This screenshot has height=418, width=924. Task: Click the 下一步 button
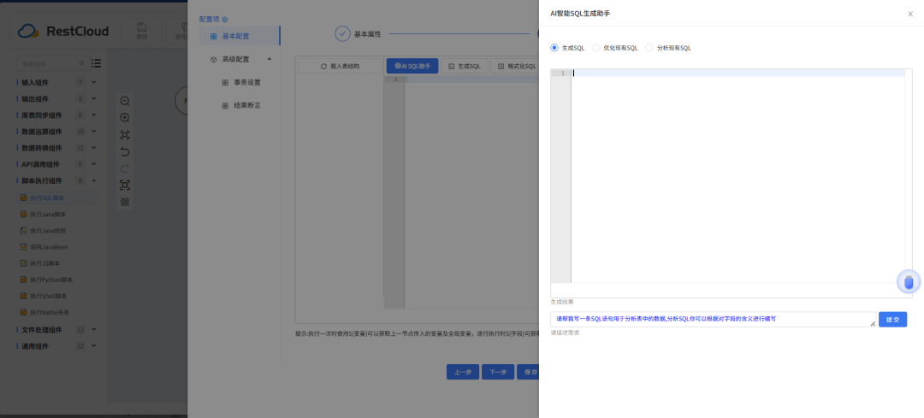pyautogui.click(x=498, y=372)
